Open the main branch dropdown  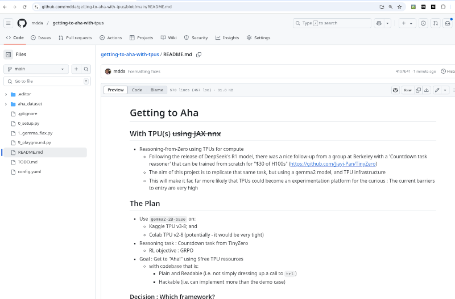[36, 69]
